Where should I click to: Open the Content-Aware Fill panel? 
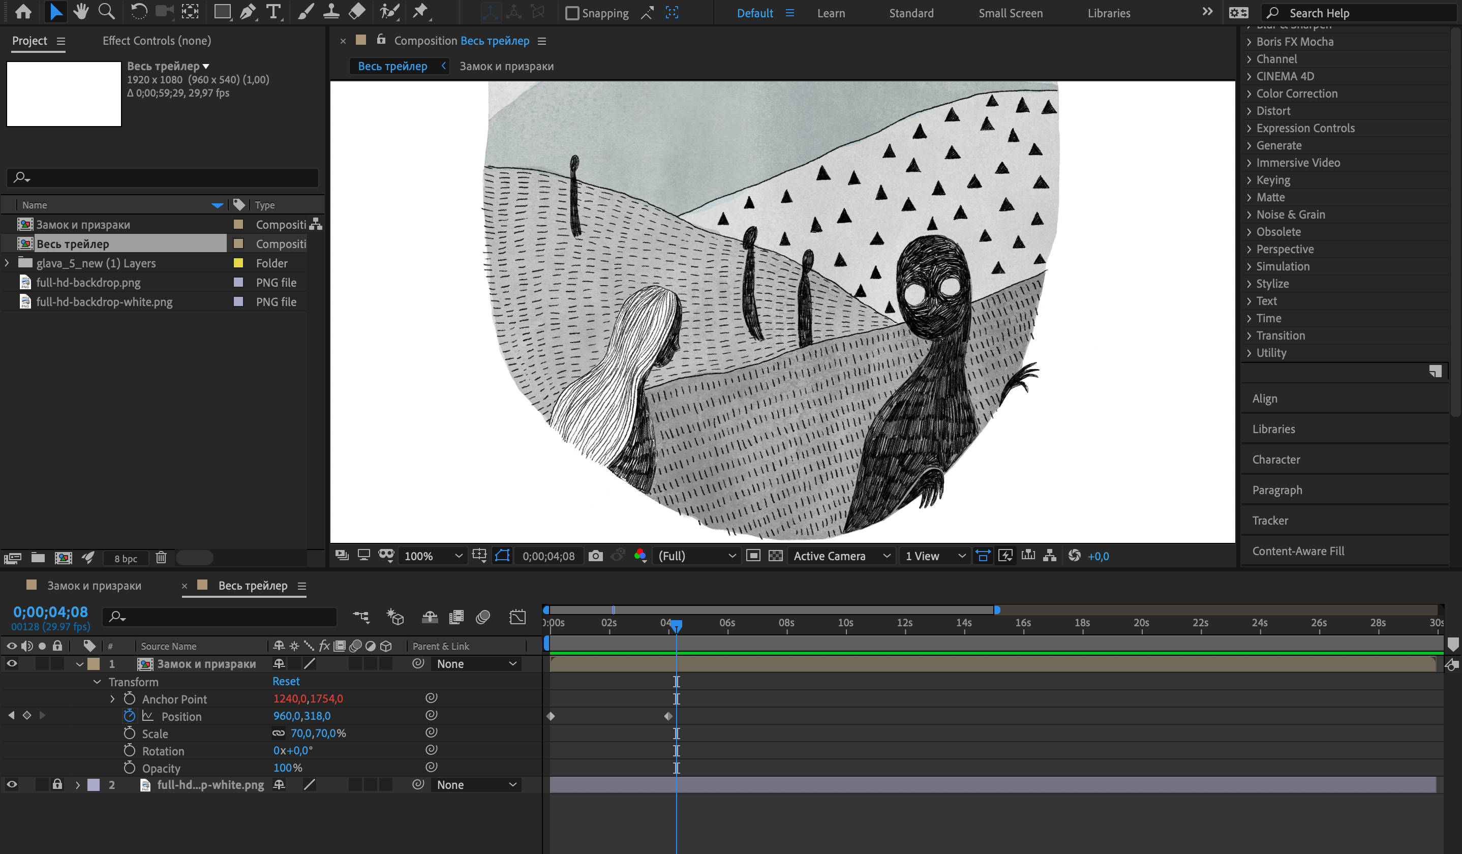(1298, 551)
